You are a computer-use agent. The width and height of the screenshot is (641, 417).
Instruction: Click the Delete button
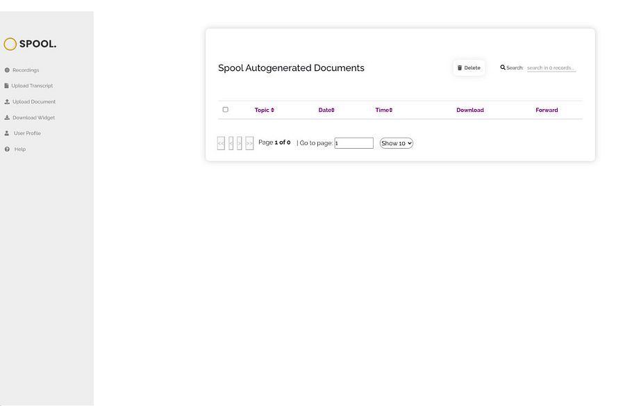coord(469,68)
